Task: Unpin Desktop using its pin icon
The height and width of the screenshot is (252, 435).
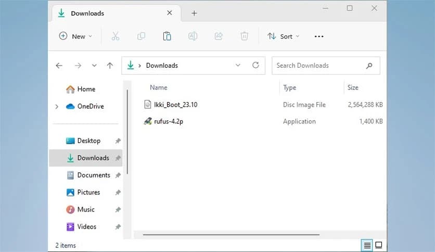Action: (118, 141)
